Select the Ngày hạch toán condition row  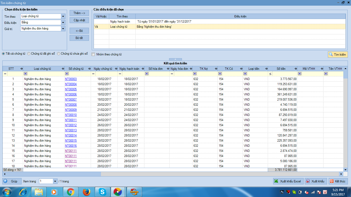pyautogui.click(x=220, y=22)
